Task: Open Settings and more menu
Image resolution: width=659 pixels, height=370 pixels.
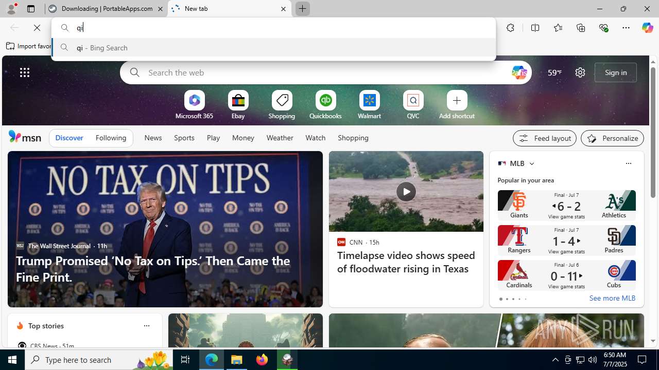Action: coord(626,28)
